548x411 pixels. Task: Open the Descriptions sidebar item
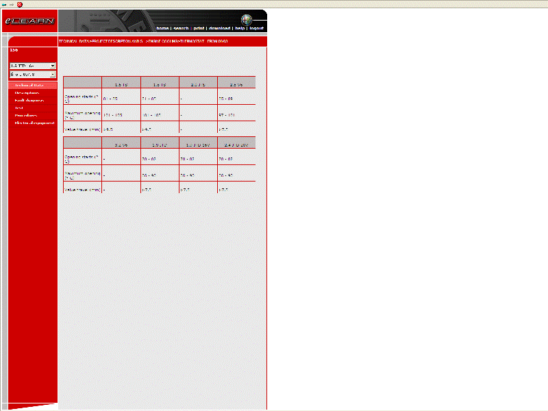(27, 93)
